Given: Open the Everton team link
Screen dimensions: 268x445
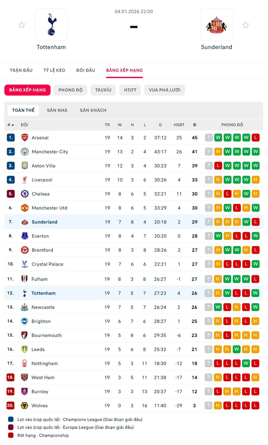Looking at the screenshot, I should point(40,236).
